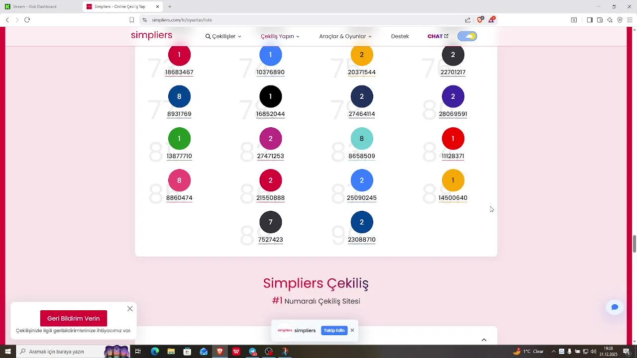637x358 pixels.
Task: Click the Brave Shields lion icon
Action: [x=480, y=20]
